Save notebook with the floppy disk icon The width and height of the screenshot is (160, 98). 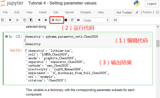pos(3,20)
